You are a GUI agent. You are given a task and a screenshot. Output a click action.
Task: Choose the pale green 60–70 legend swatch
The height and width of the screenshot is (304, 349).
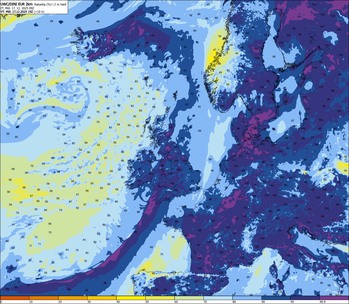click(189, 298)
